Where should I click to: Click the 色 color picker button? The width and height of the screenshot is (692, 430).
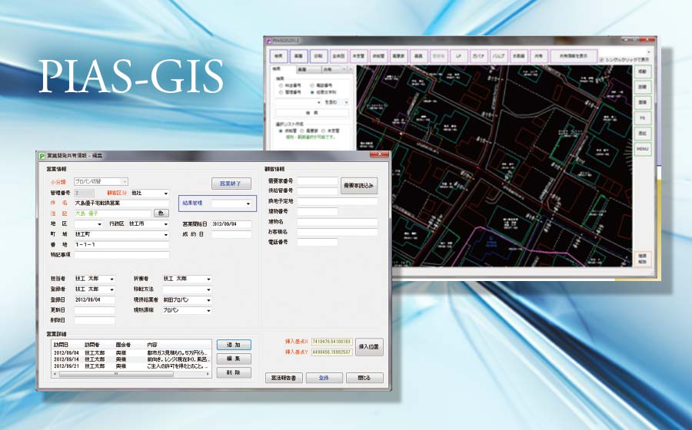161,213
